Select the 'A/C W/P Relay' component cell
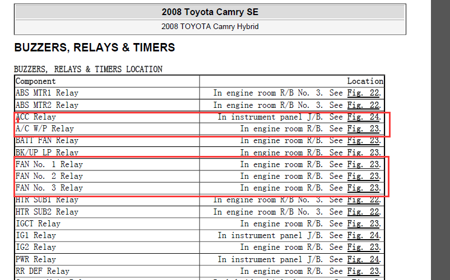 click(x=107, y=129)
